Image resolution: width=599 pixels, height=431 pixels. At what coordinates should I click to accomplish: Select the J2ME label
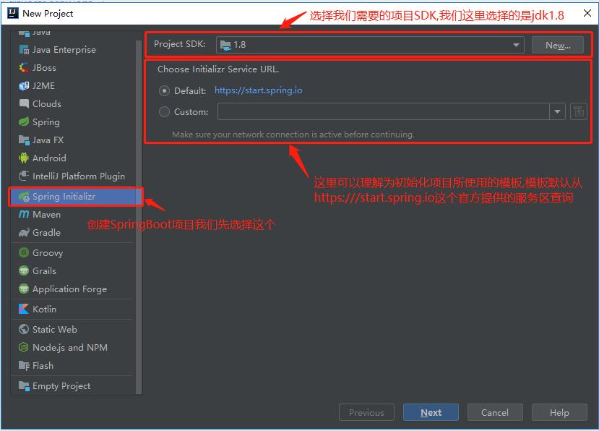pyautogui.click(x=43, y=85)
